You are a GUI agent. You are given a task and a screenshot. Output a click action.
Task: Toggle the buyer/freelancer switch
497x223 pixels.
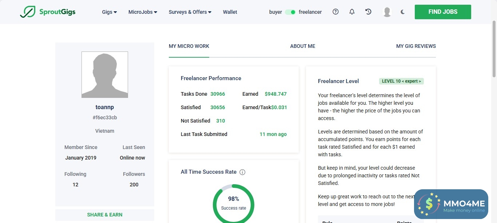[x=290, y=12]
